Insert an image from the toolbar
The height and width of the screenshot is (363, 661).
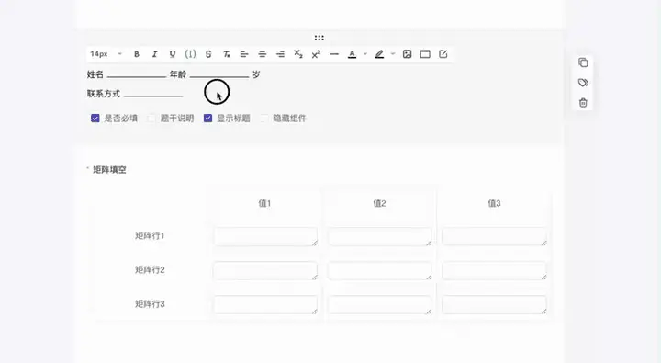tap(408, 54)
